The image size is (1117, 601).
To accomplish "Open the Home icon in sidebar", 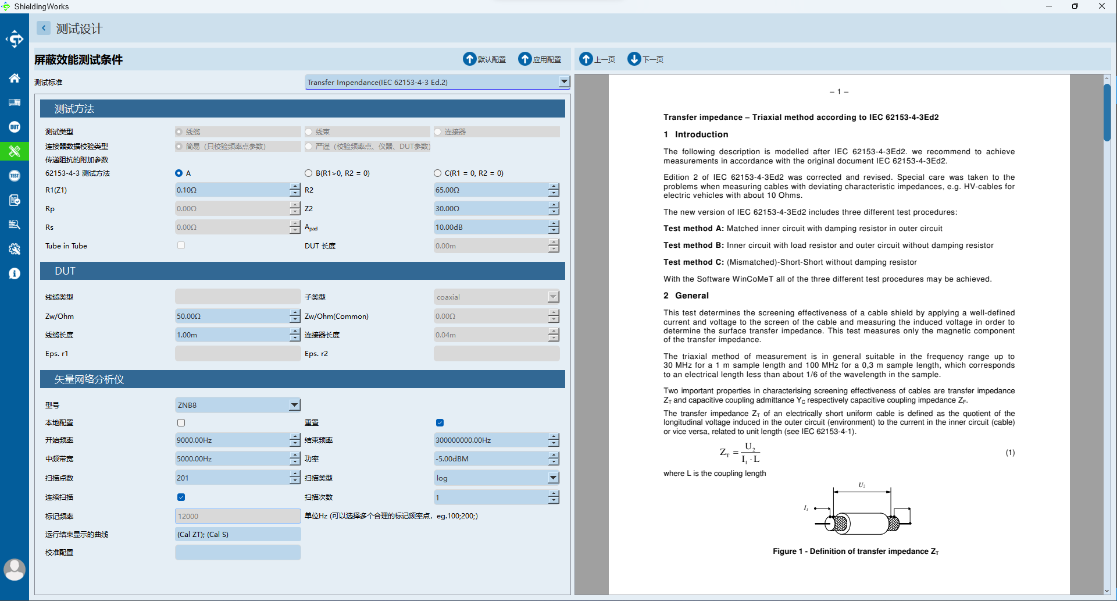I will point(15,78).
